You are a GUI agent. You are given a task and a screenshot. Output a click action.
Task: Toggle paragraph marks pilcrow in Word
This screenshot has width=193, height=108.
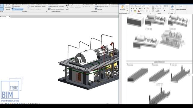coord(165,11)
